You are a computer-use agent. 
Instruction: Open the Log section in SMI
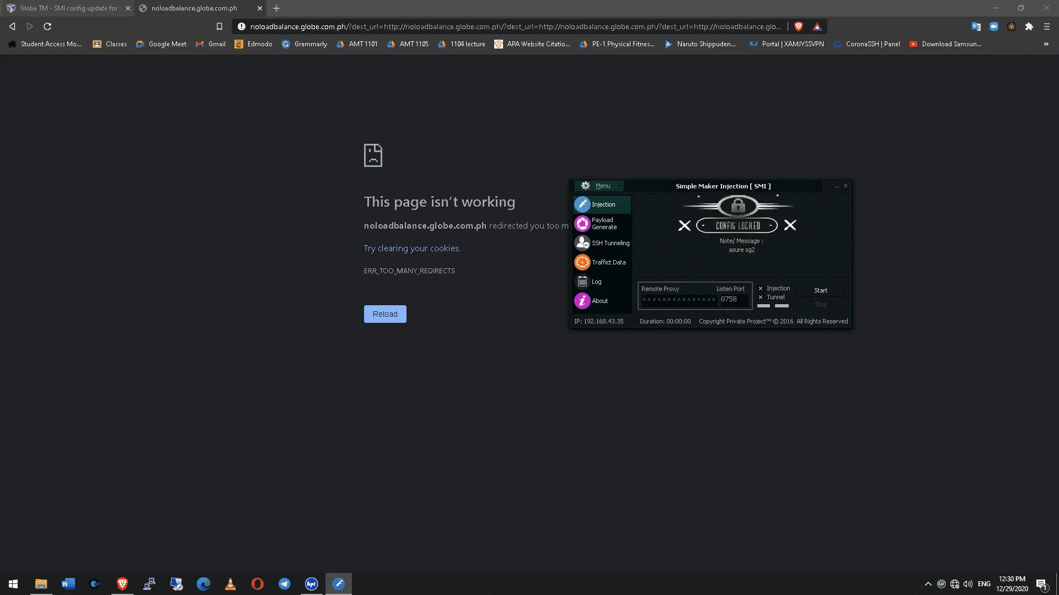coord(602,282)
